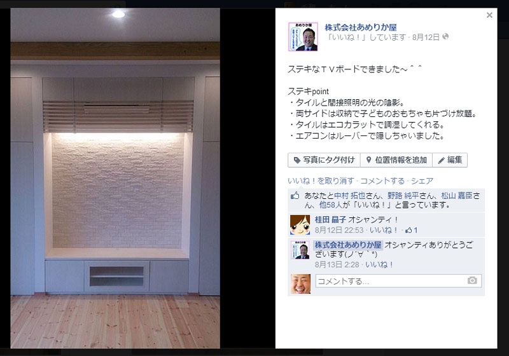Screen dimensions: 509x356
Task: Click the 位置情報を追加 button
Action: tap(396, 160)
